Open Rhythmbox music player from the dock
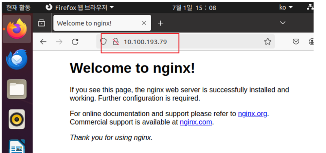This screenshot has height=153, width=326. [x=17, y=119]
